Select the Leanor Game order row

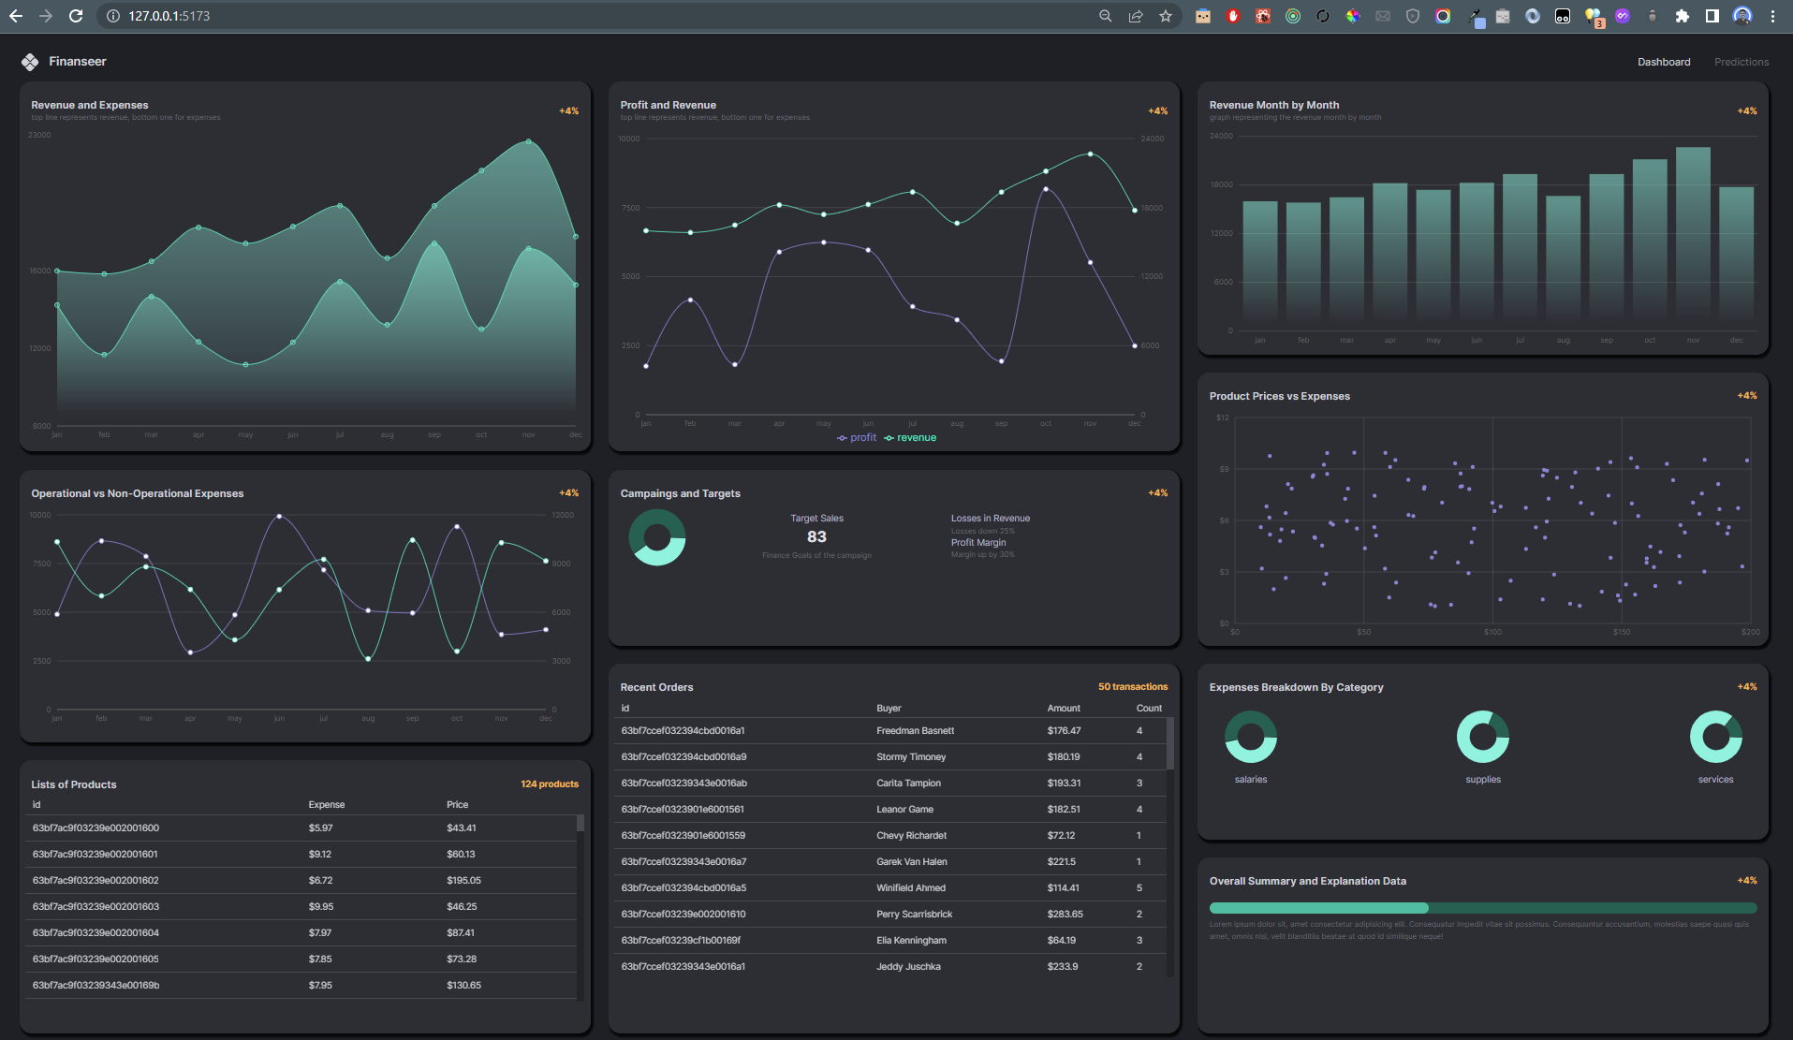coord(889,809)
